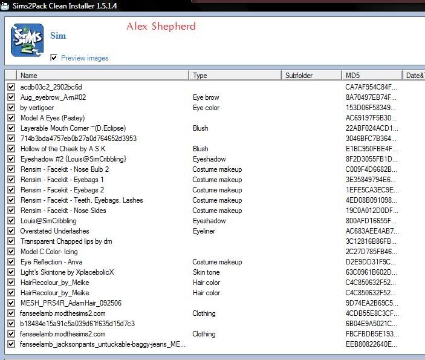Image resolution: width=425 pixels, height=360 pixels.
Task: Uncheck the Eyeshadow #2 Louis@SimCribbling checkbox
Action: (x=11, y=159)
